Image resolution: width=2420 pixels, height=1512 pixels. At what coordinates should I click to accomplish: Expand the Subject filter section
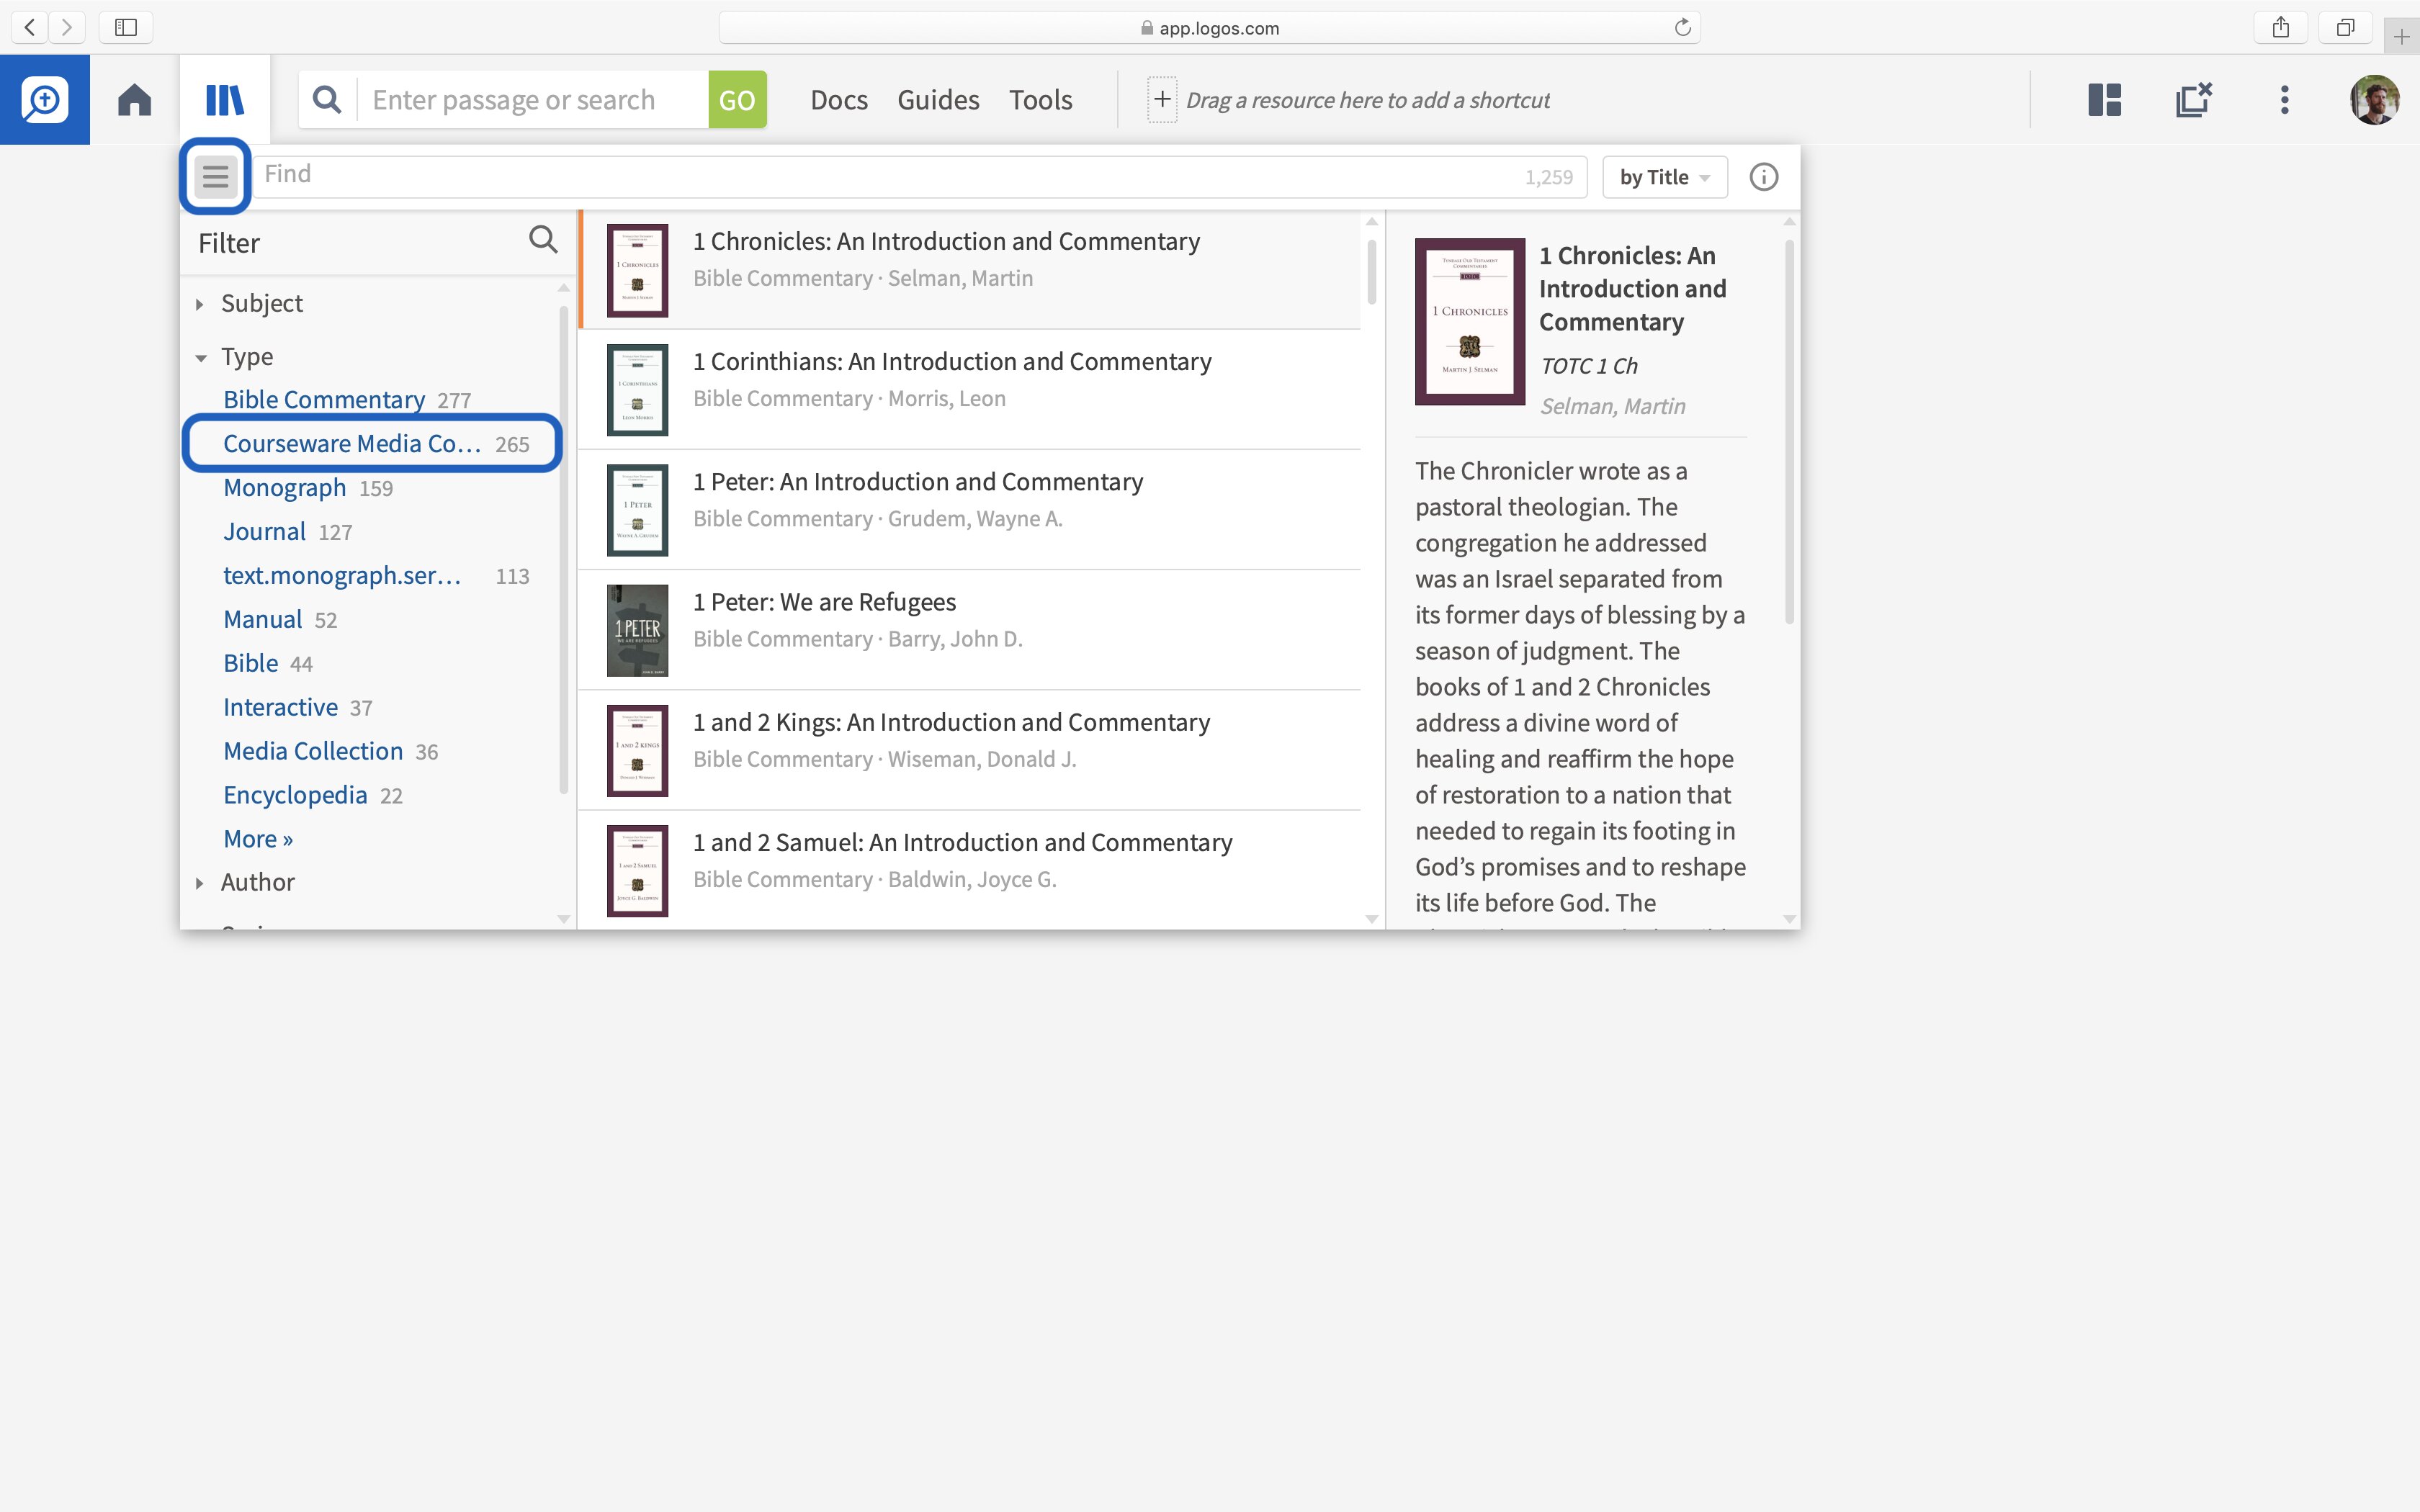pyautogui.click(x=200, y=304)
